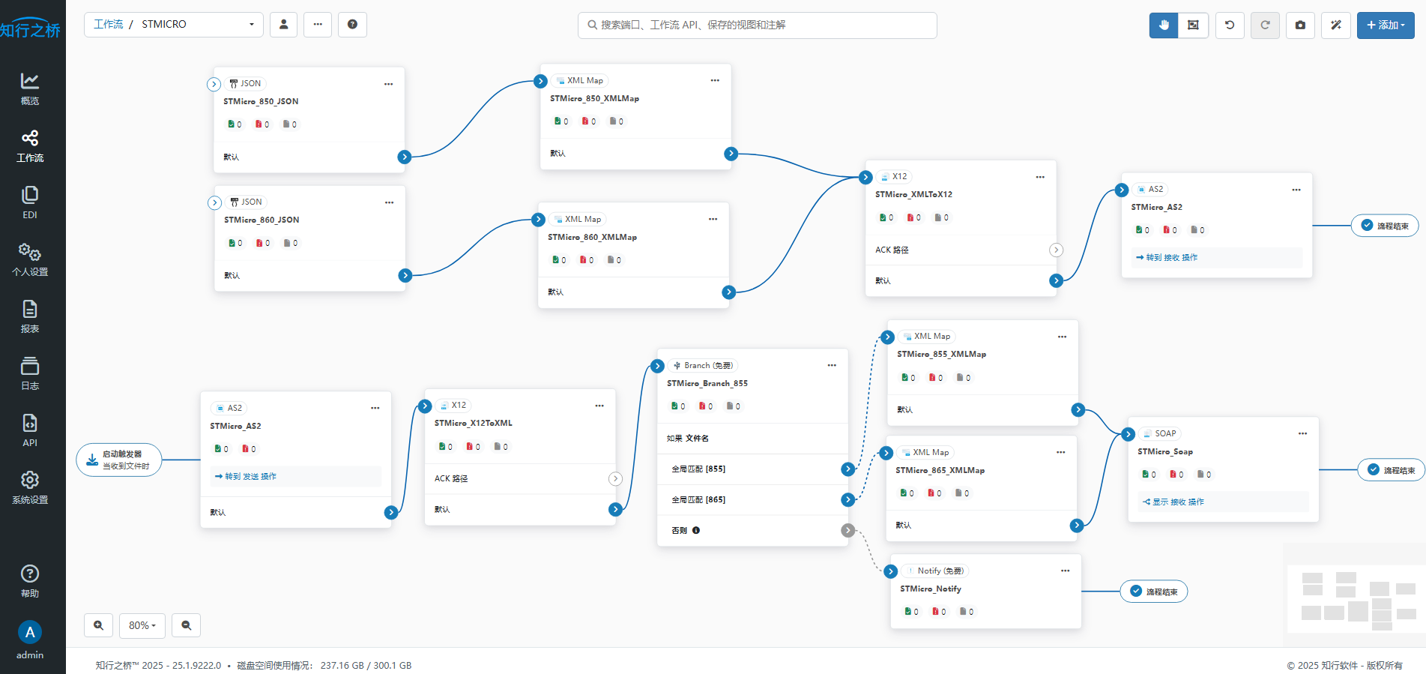
Task: Enable the hand pan mode toggle
Action: (1164, 25)
